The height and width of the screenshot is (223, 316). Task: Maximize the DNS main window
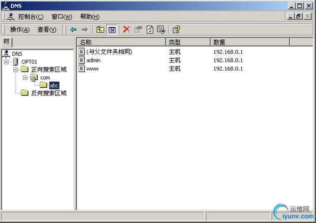[x=300, y=6]
